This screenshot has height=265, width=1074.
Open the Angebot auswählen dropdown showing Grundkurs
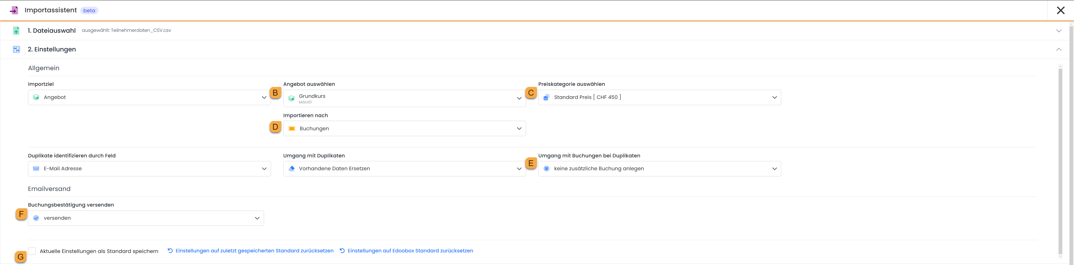point(404,98)
